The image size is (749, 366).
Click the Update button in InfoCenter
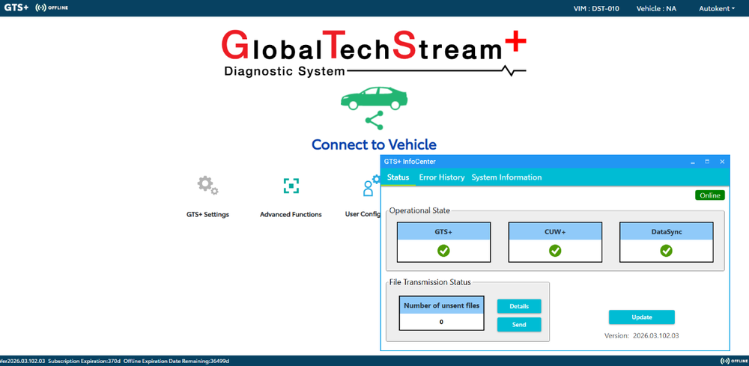(x=642, y=317)
